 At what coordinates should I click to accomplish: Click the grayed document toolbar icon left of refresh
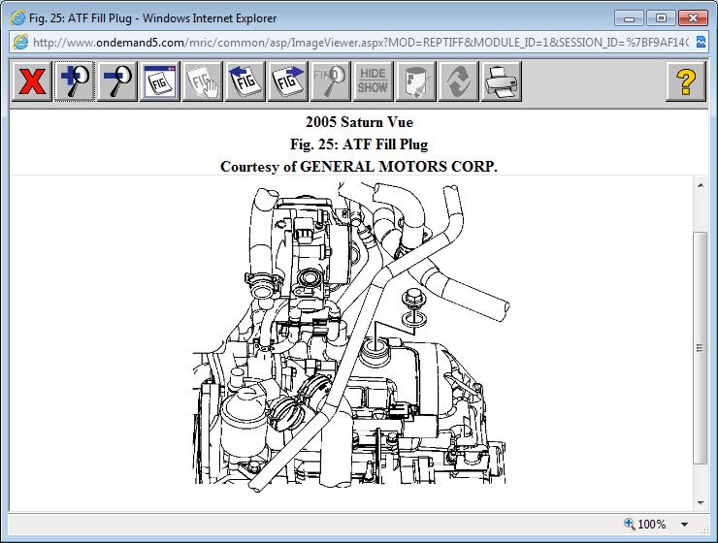tap(416, 81)
